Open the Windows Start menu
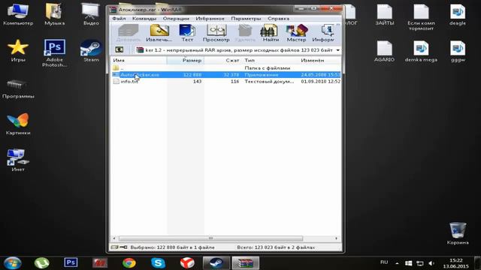This screenshot has width=481, height=270. pos(13,263)
